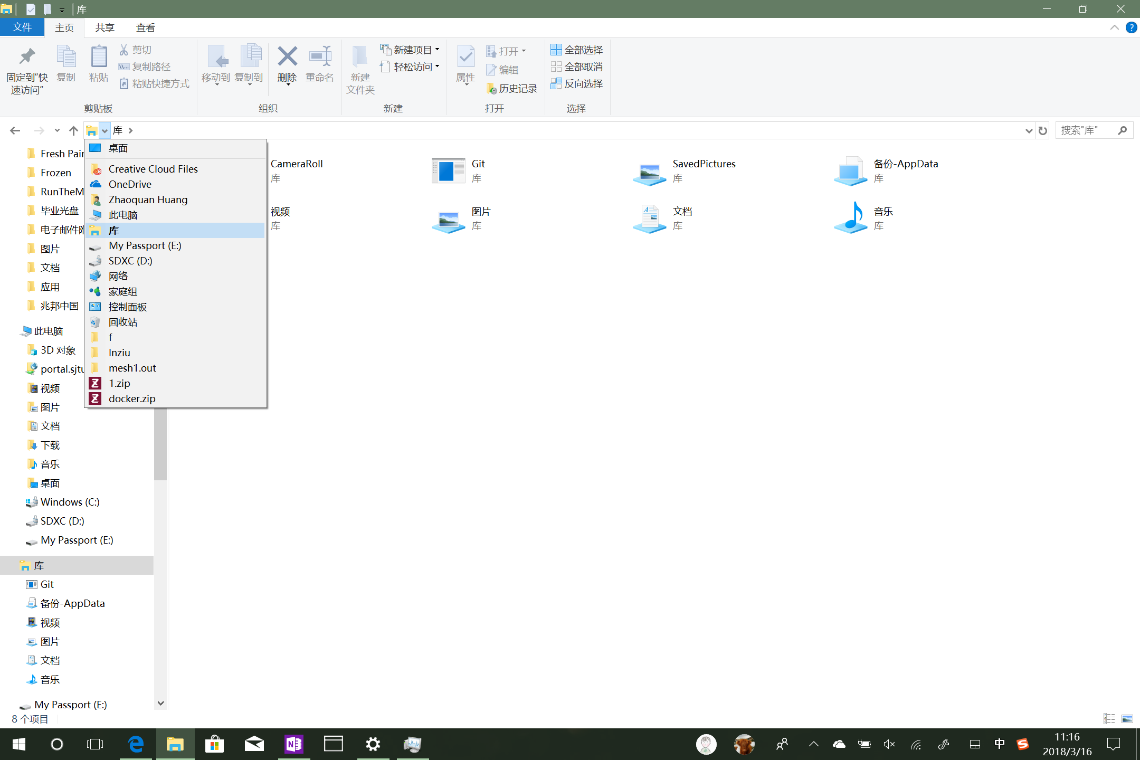Click the Rename (重命名) ribbon icon
Screen dimensions: 1140x760
click(x=320, y=57)
